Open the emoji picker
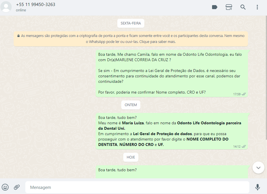 [5, 187]
